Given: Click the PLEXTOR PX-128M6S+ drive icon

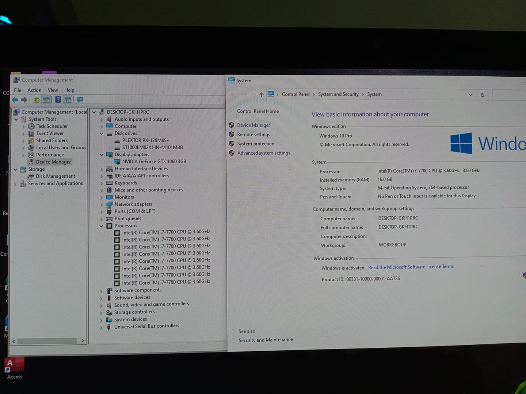Looking at the screenshot, I should coord(117,141).
